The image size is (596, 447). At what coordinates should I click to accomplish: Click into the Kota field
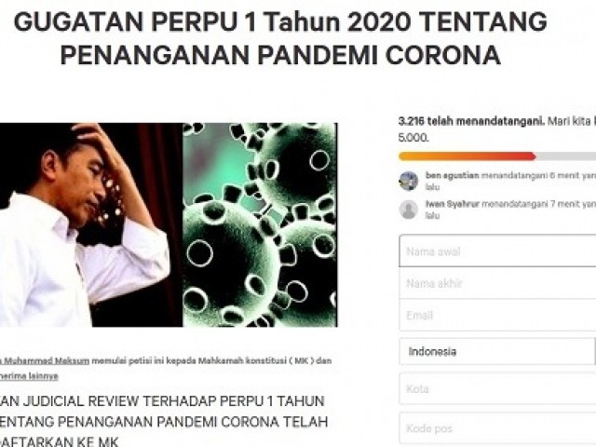click(497, 388)
